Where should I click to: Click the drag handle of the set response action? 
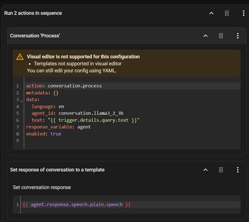point(221,170)
